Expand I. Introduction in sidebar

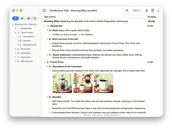pyautogui.click(x=16, y=28)
